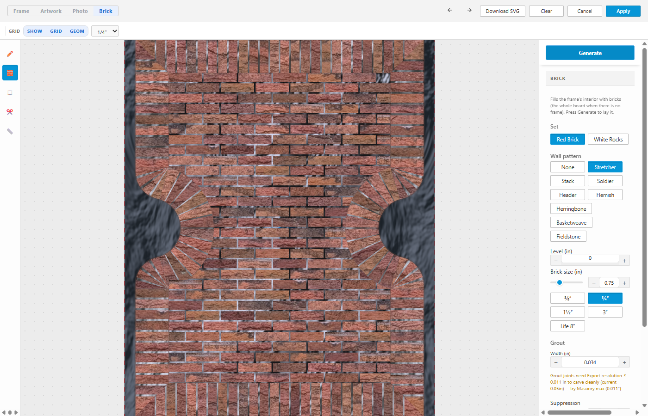Select Soldier wall pattern
The image size is (648, 416).
tap(605, 181)
